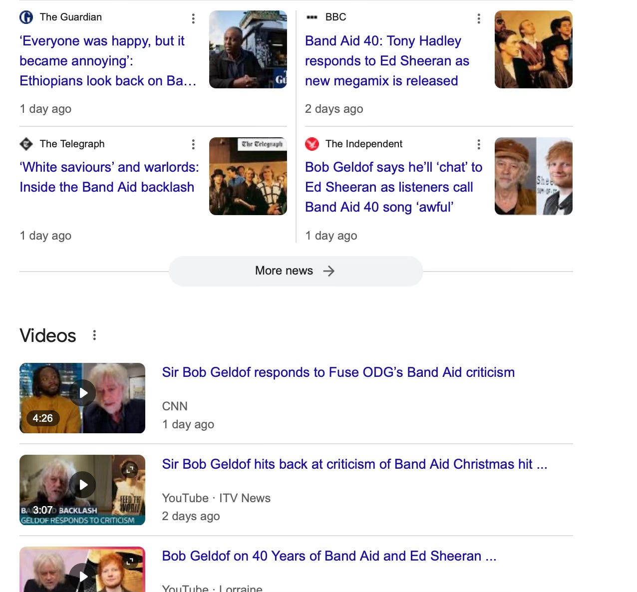Open the Guardian 'Everyone was happy' article
This screenshot has width=637, height=592.
108,61
